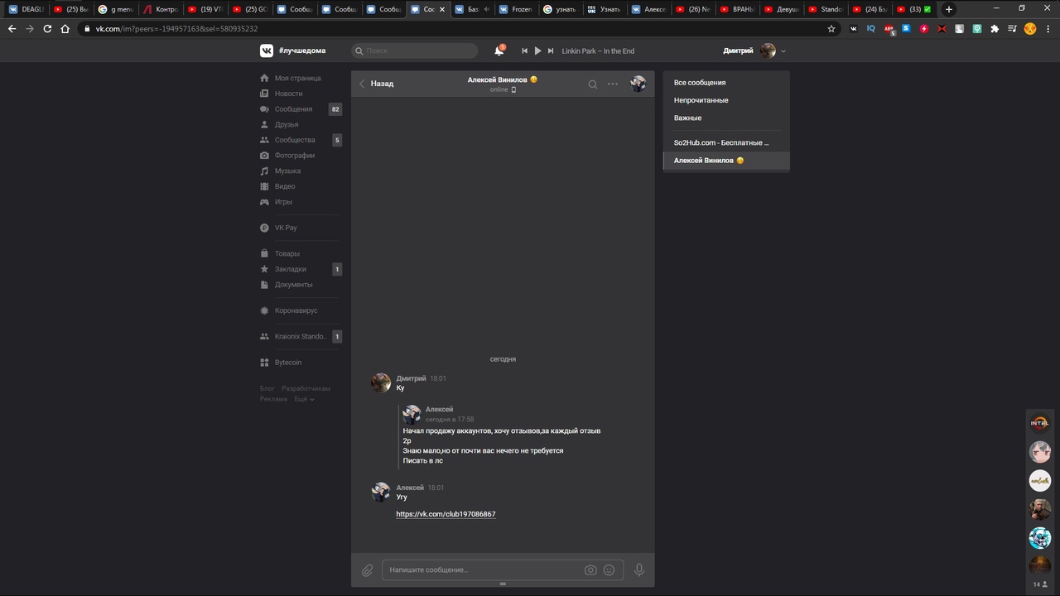Bookmark this page with star icon
Image resolution: width=1060 pixels, height=596 pixels.
click(x=831, y=28)
